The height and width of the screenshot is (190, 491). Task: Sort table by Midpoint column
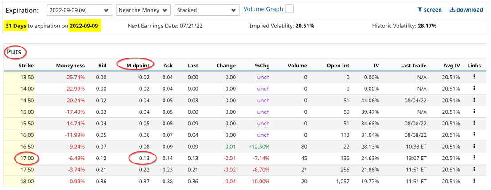138,66
